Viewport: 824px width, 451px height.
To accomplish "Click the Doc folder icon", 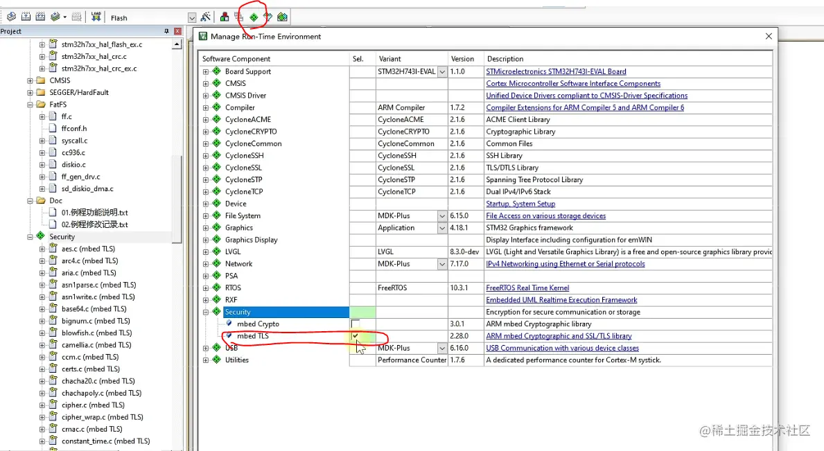I will coord(41,201).
